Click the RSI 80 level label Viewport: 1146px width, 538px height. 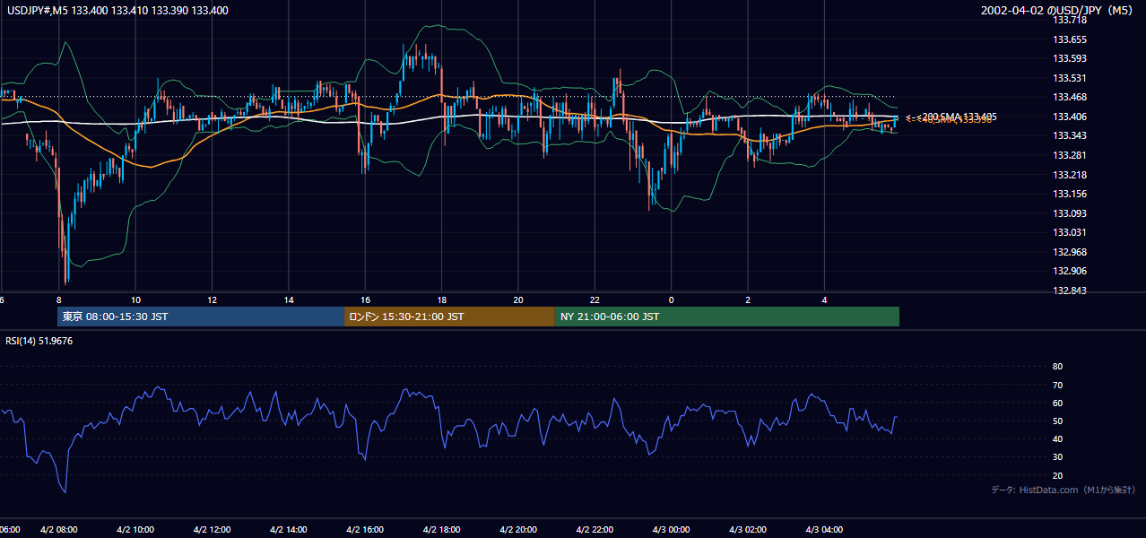(1057, 367)
